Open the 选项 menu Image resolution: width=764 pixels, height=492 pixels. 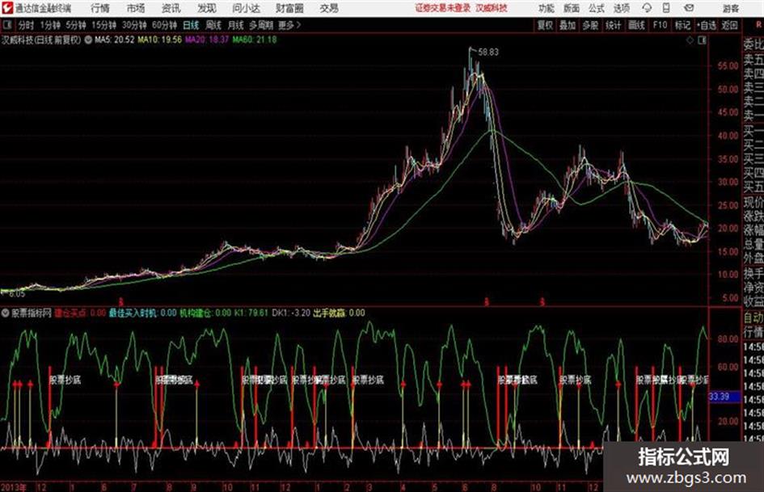621,8
